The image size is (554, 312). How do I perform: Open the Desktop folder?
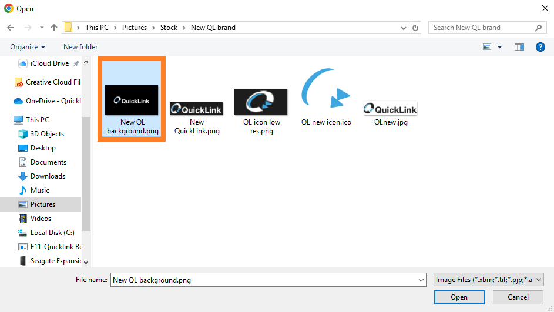(x=37, y=148)
